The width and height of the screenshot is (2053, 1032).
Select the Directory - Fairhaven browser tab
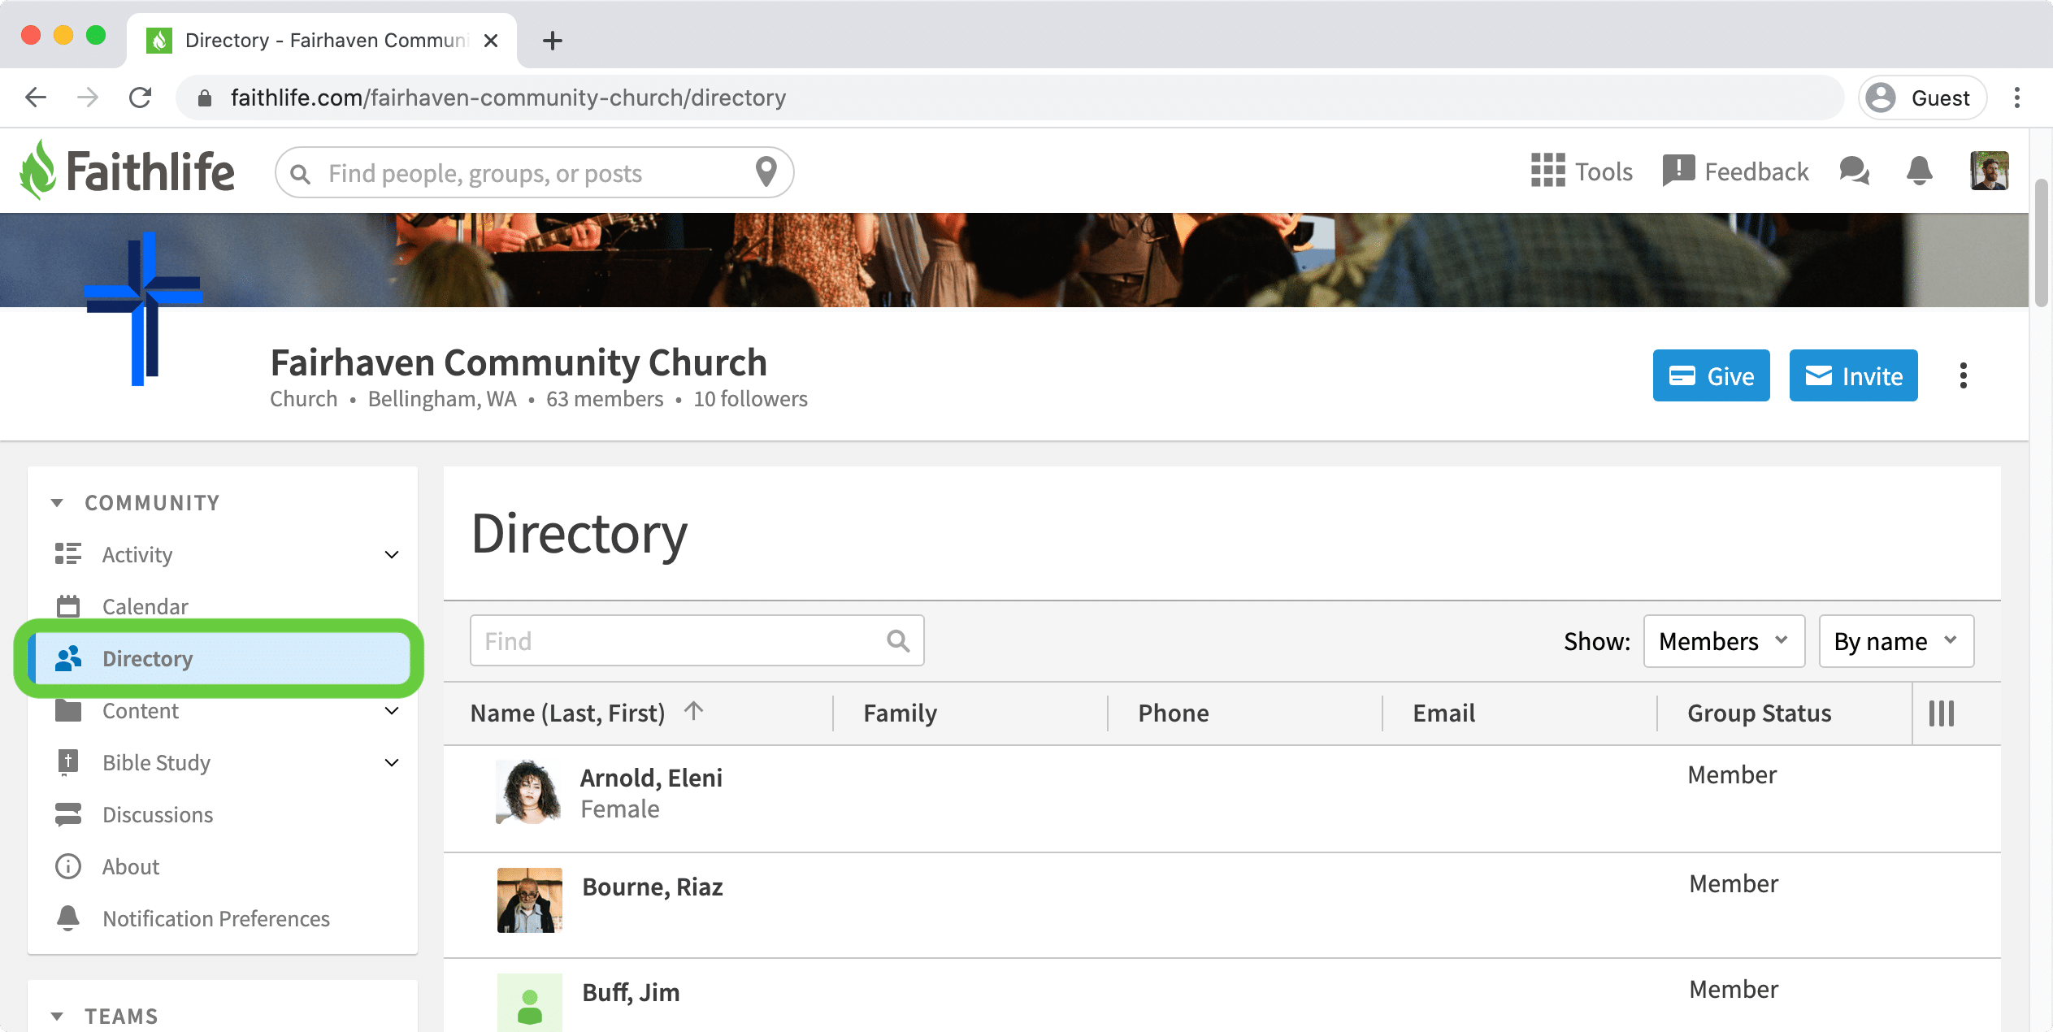322,41
